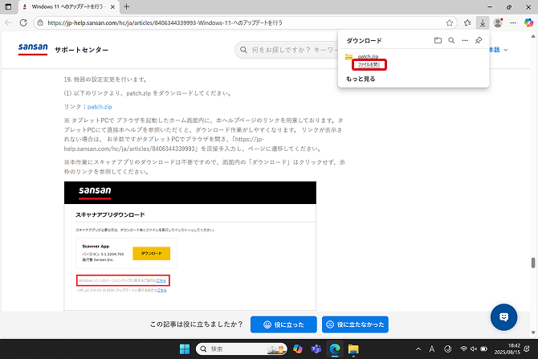Open the browser profile icon
The image size is (538, 359).
pyautogui.click(x=498, y=22)
